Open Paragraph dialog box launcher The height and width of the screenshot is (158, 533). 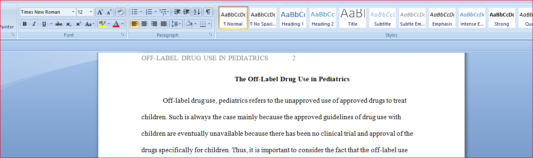pyautogui.click(x=211, y=35)
